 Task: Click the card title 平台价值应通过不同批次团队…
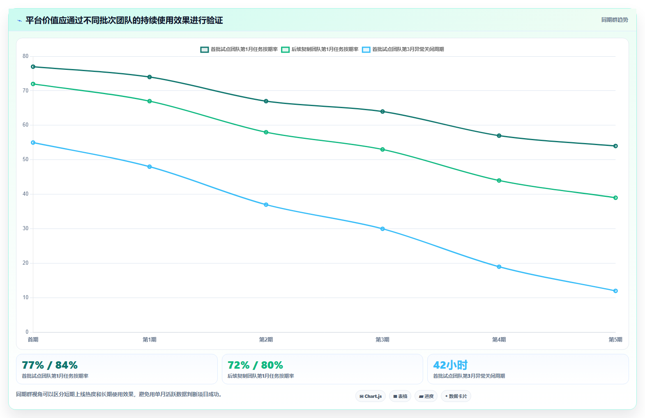pyautogui.click(x=124, y=21)
